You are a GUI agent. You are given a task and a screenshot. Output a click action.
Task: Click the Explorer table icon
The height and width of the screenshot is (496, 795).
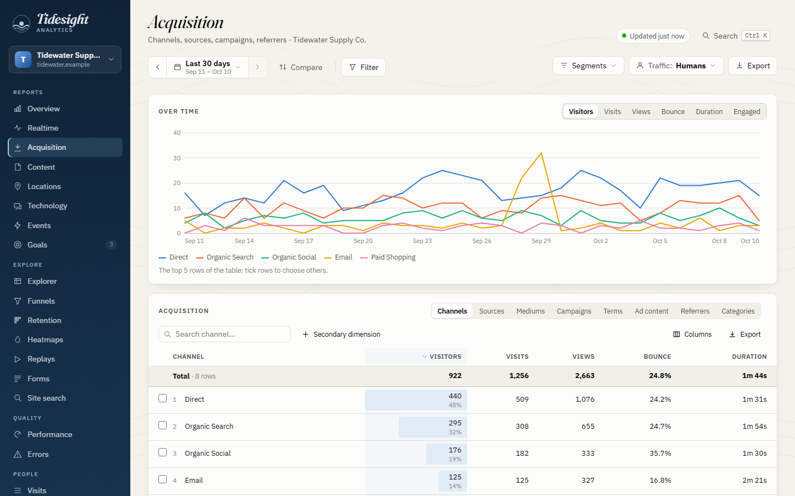point(18,281)
